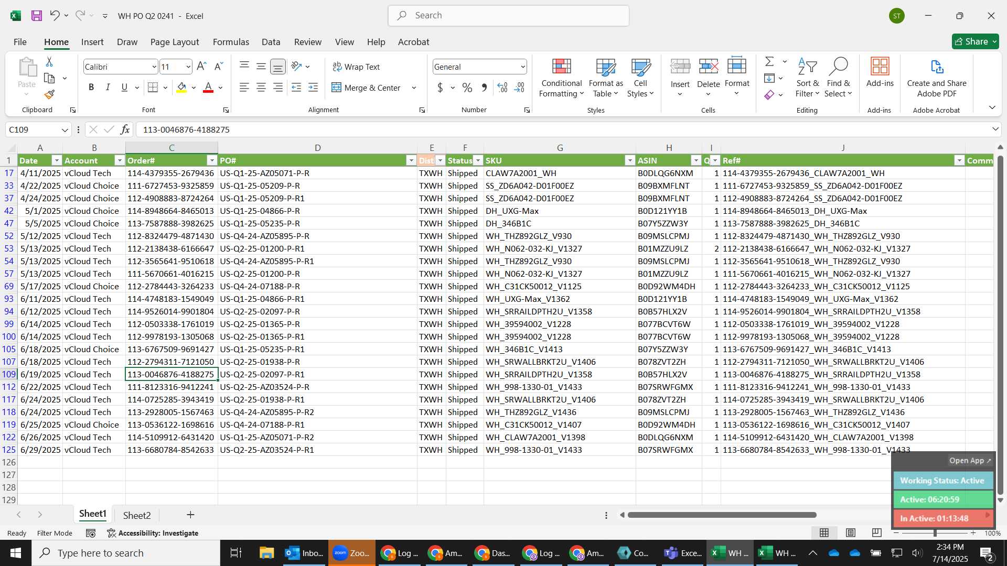Expand Merge & Center options arrow
Screen dimensions: 1007x566
point(414,88)
